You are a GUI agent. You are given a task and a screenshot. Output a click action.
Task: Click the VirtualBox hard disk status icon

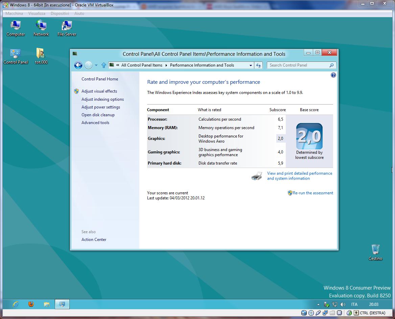(304, 313)
